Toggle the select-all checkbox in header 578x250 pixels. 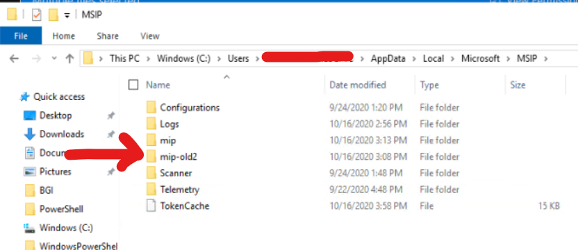[x=133, y=85]
